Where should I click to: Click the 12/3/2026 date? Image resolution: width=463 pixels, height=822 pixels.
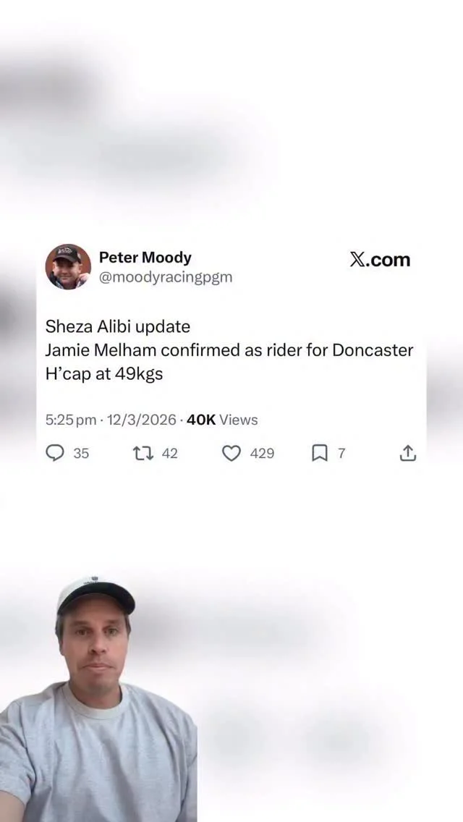(x=142, y=420)
